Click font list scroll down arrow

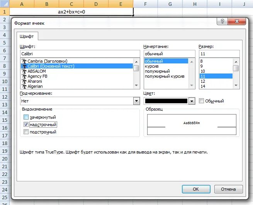coord(136,85)
